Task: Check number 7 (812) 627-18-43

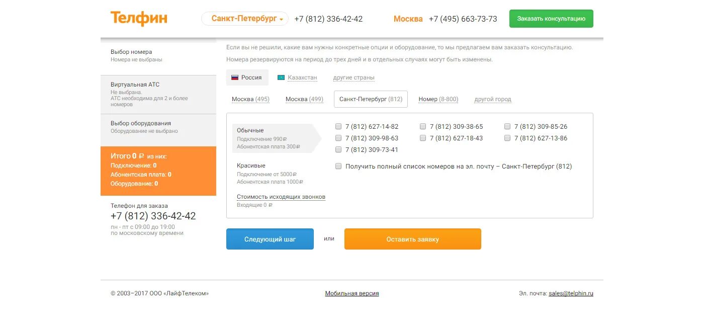Action: click(423, 138)
